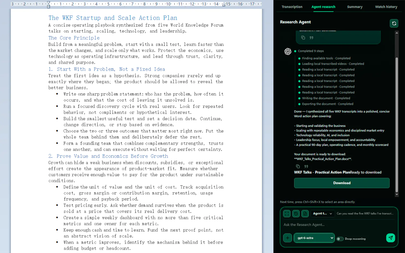Click the chat panel scrollbar thumb
The width and height of the screenshot is (405, 253).
click(x=397, y=125)
